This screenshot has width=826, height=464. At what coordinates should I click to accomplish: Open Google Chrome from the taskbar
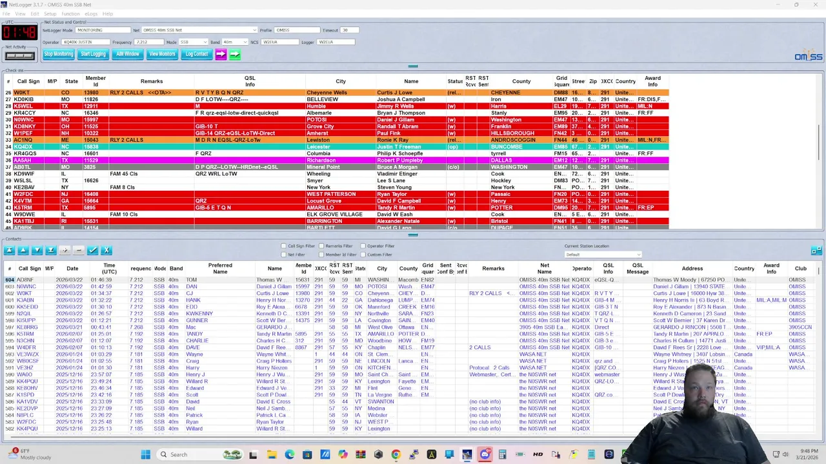coord(396,454)
